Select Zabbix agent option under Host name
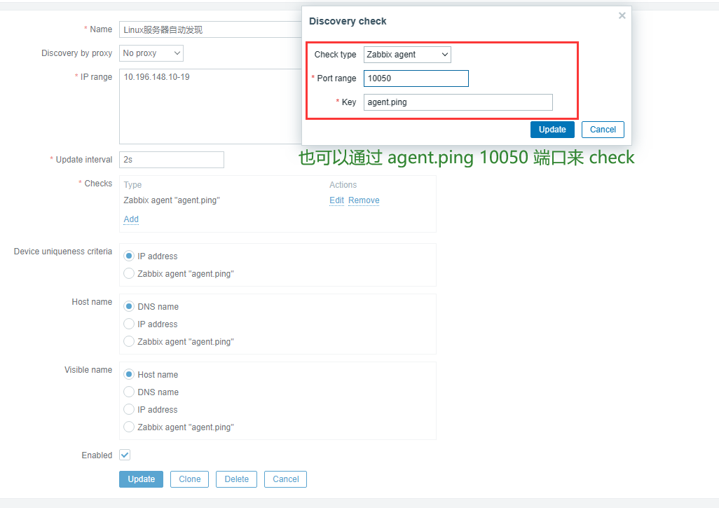The height and width of the screenshot is (508, 719). [129, 341]
